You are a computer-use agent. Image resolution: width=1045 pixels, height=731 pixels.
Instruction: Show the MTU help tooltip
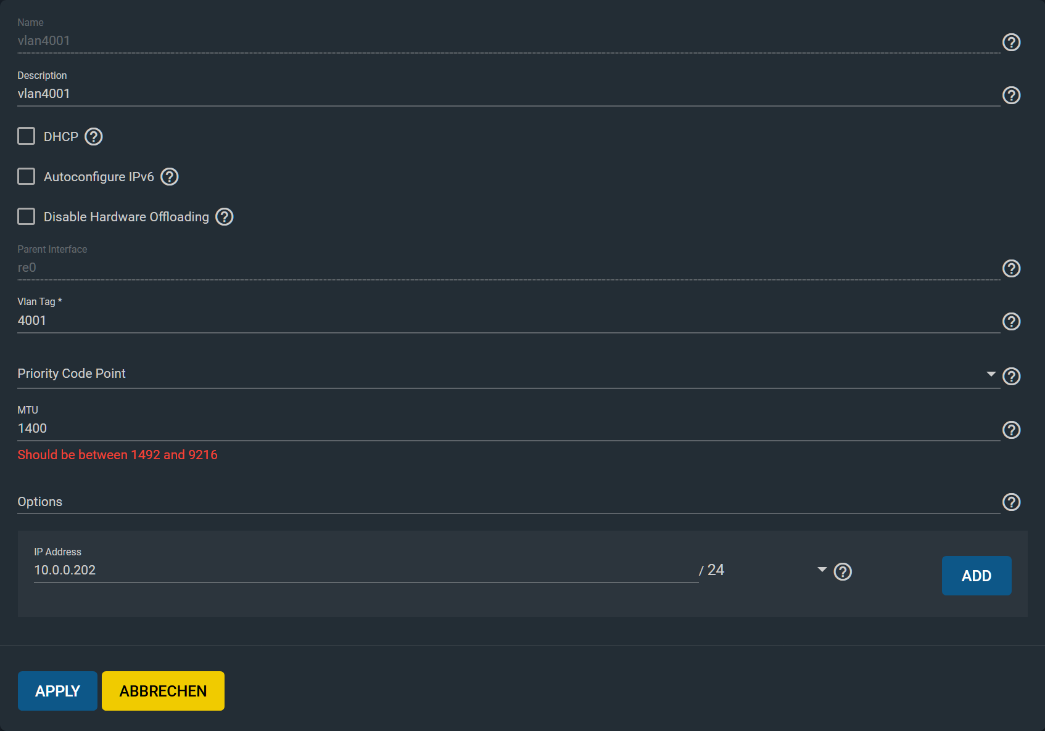[x=1011, y=430]
